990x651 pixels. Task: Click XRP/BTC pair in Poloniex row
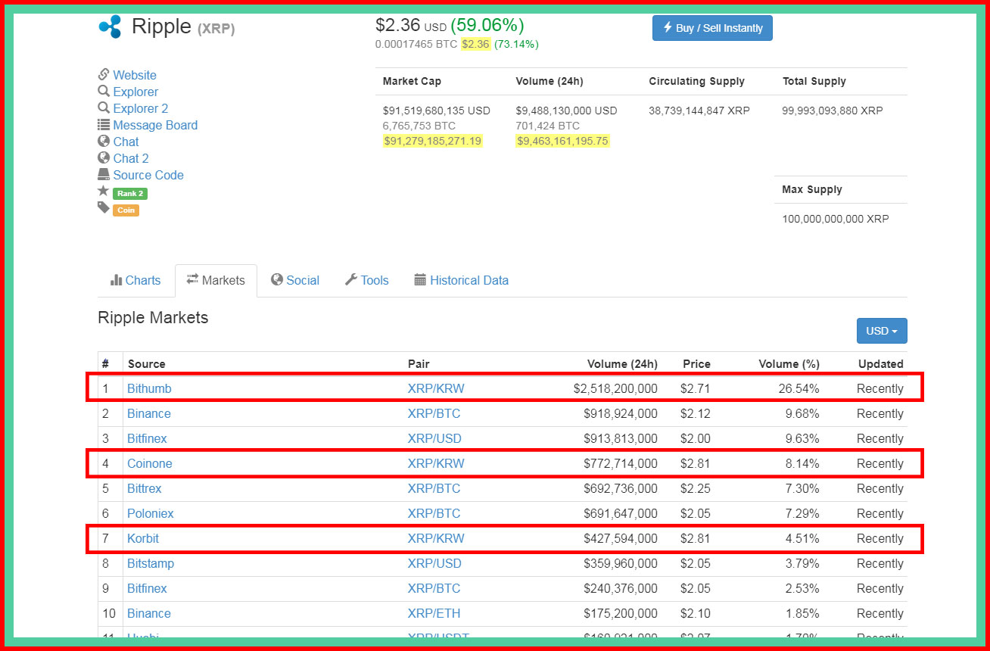click(434, 513)
